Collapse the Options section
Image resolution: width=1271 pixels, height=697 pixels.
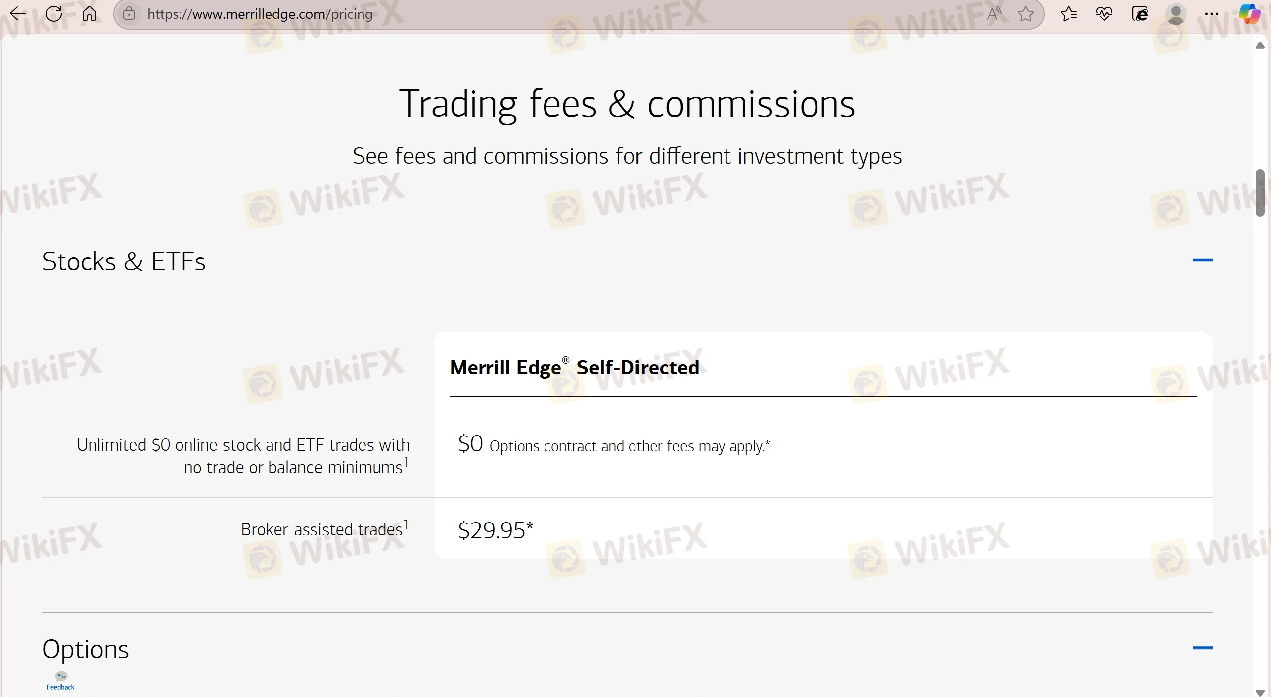(1203, 648)
